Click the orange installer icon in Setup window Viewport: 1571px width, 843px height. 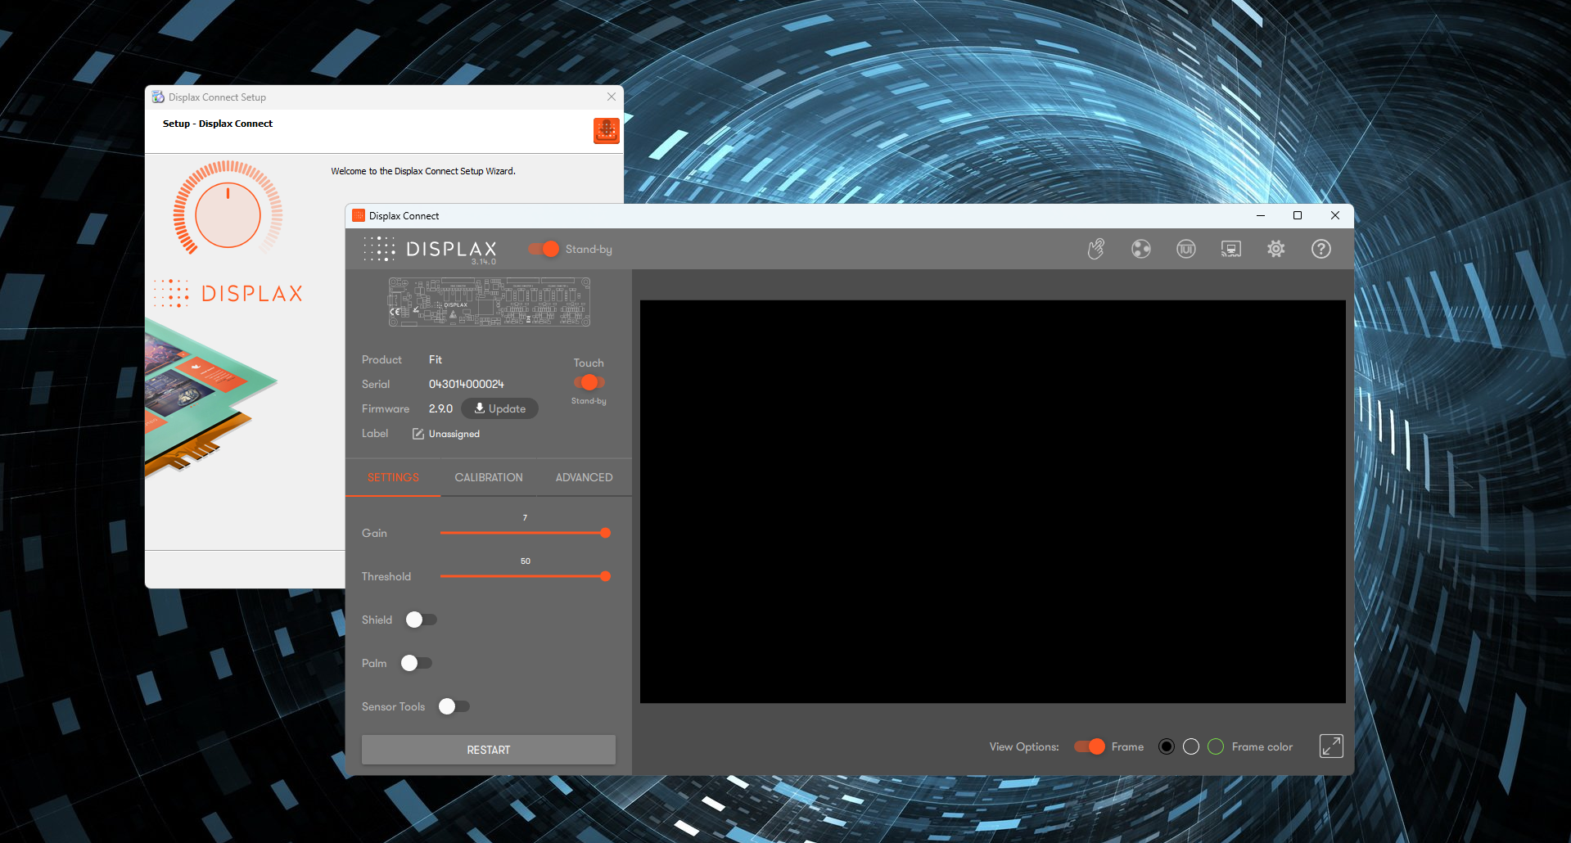tap(607, 130)
